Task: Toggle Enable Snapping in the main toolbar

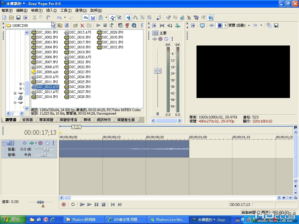Action: click(x=85, y=17)
